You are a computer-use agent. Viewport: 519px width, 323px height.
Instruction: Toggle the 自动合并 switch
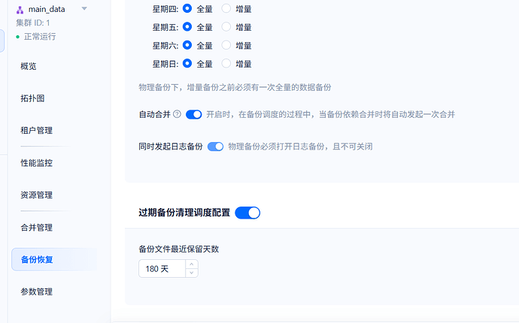(x=194, y=114)
